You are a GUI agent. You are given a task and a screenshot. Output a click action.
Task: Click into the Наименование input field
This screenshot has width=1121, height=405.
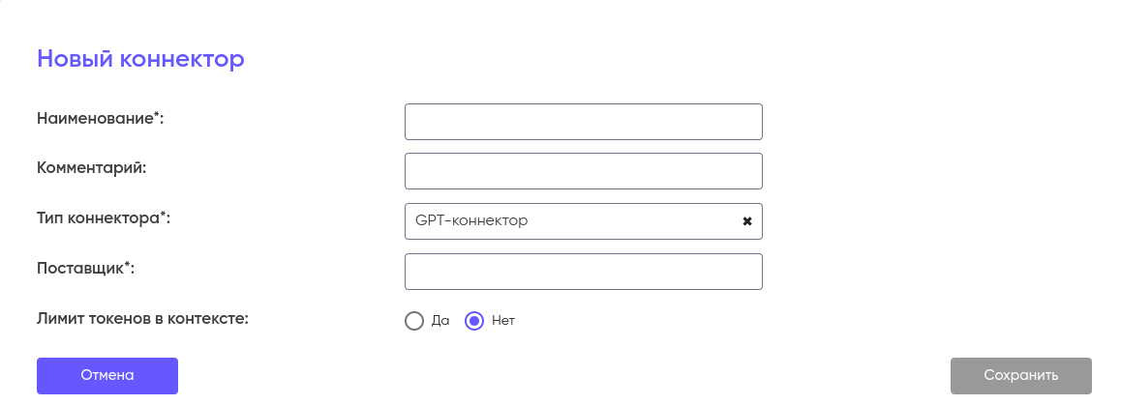583,122
